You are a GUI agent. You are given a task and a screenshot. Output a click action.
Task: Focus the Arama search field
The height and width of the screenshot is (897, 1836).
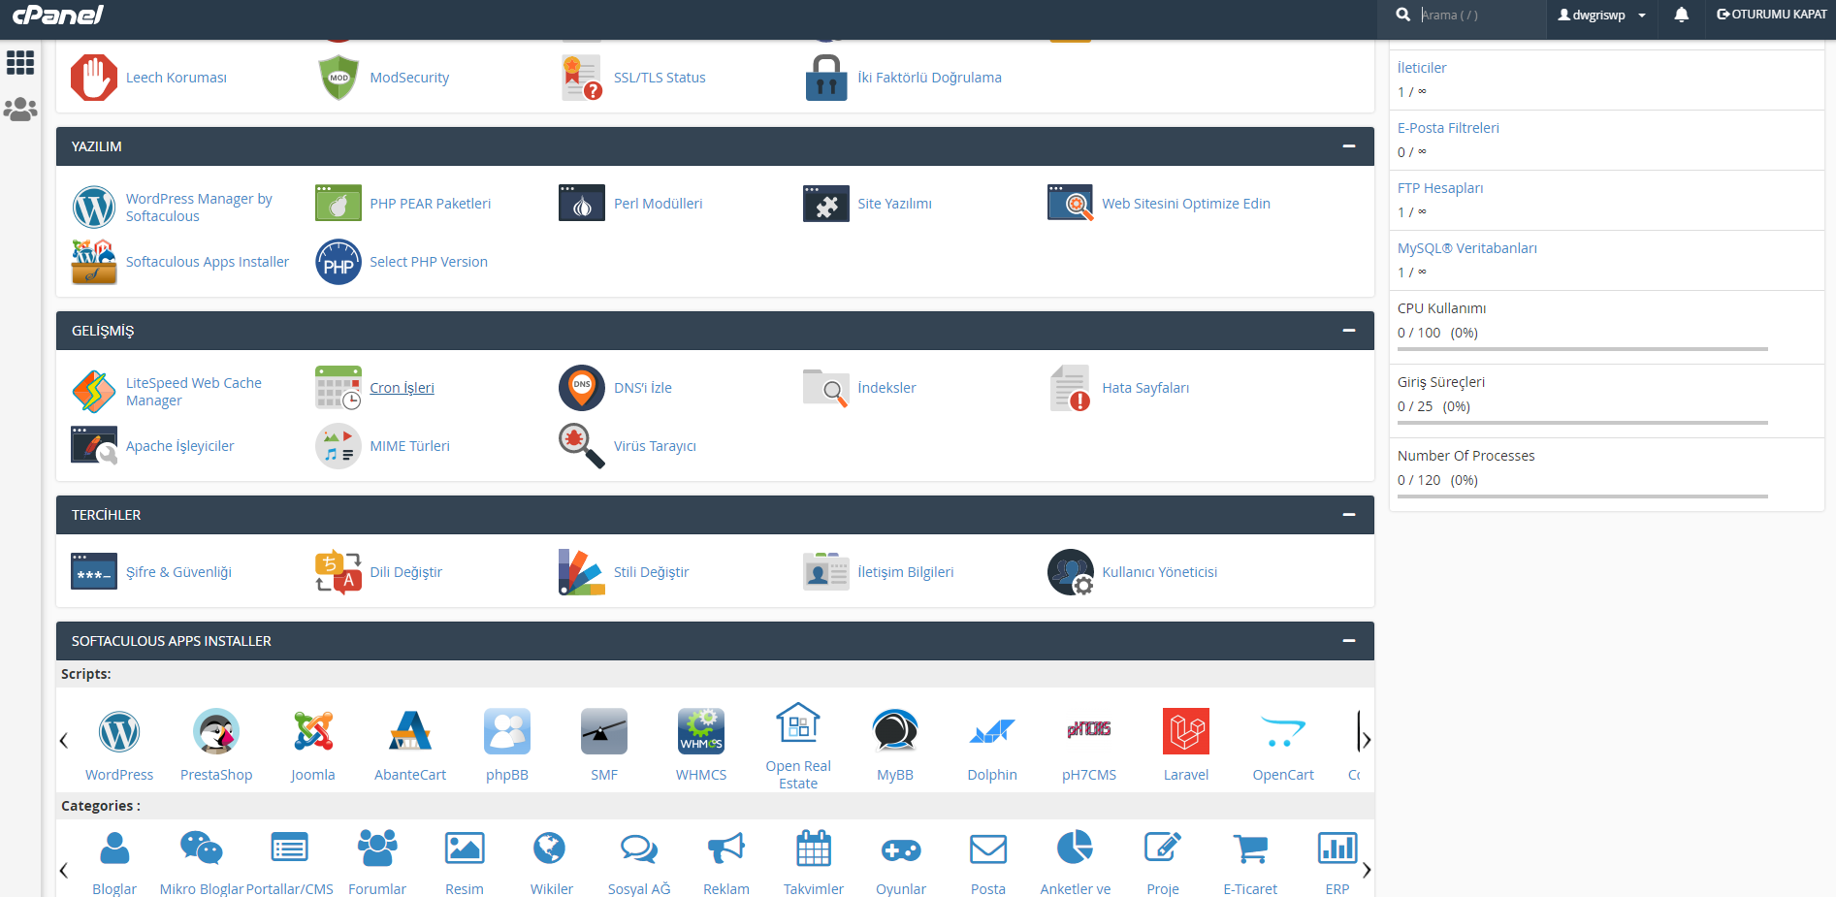coord(1479,15)
